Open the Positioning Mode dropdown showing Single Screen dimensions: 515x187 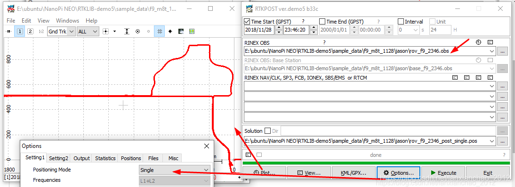point(174,170)
